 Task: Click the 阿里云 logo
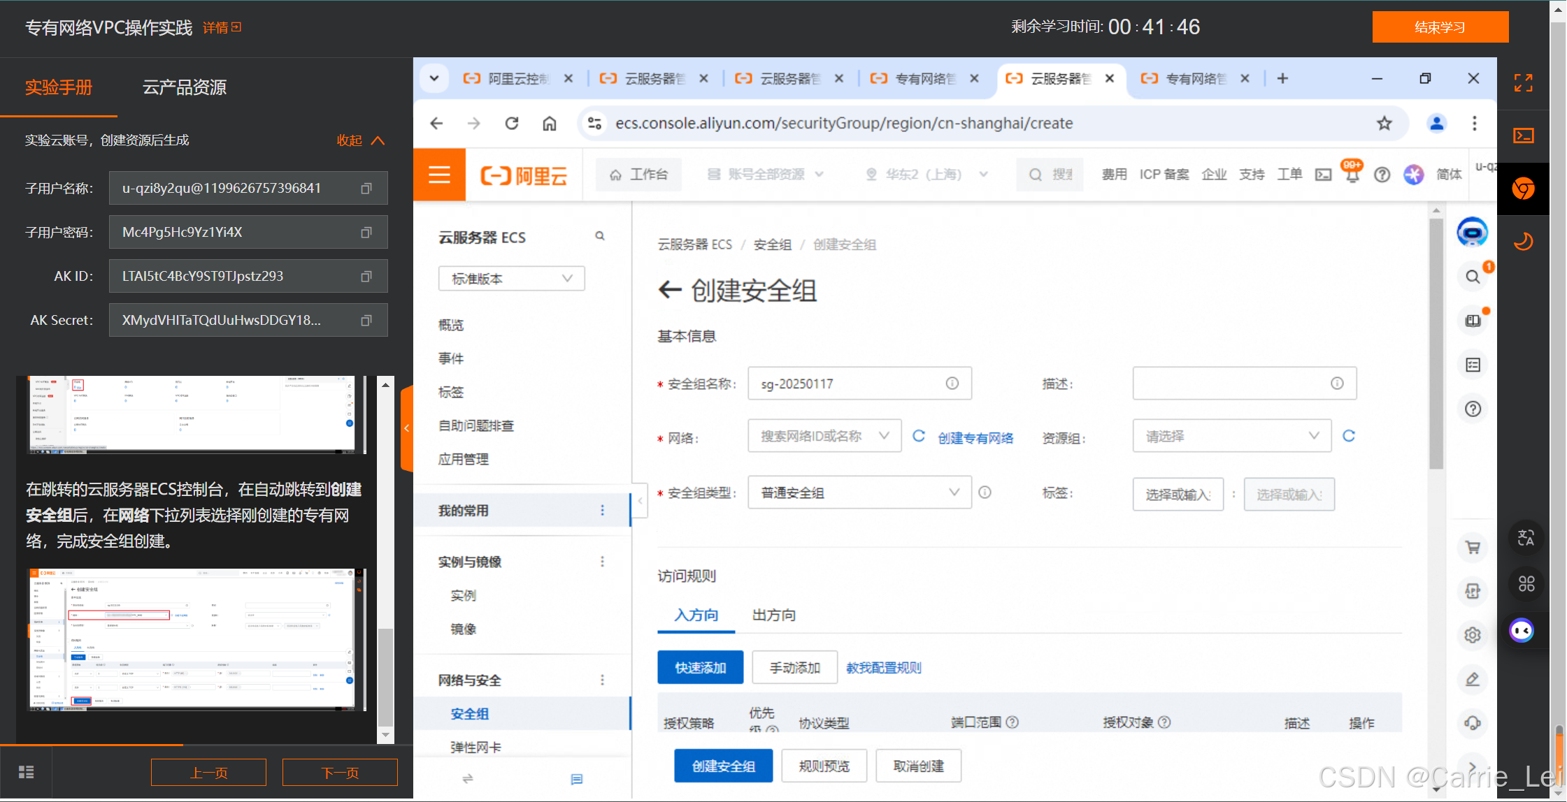tap(524, 175)
